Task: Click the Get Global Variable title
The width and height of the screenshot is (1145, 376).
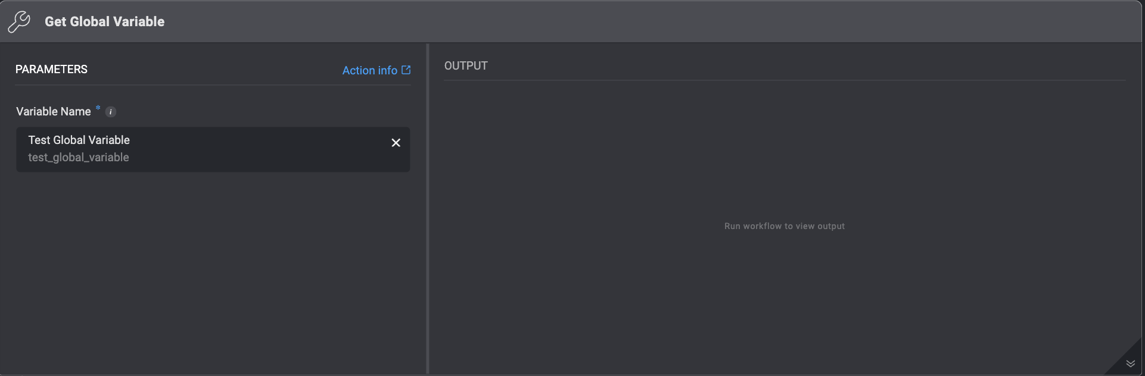Action: pos(104,21)
